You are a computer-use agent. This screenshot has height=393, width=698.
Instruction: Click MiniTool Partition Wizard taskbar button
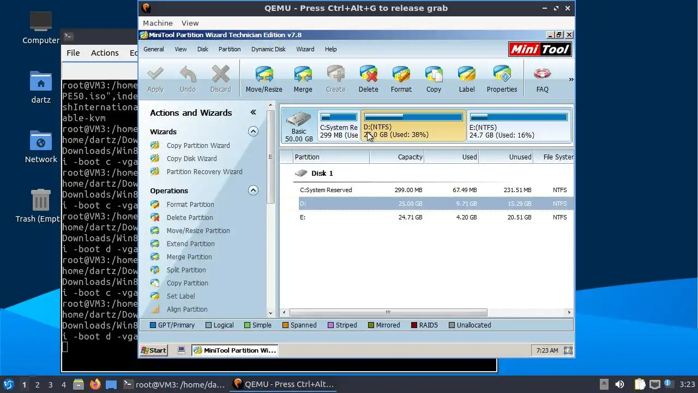click(x=235, y=350)
